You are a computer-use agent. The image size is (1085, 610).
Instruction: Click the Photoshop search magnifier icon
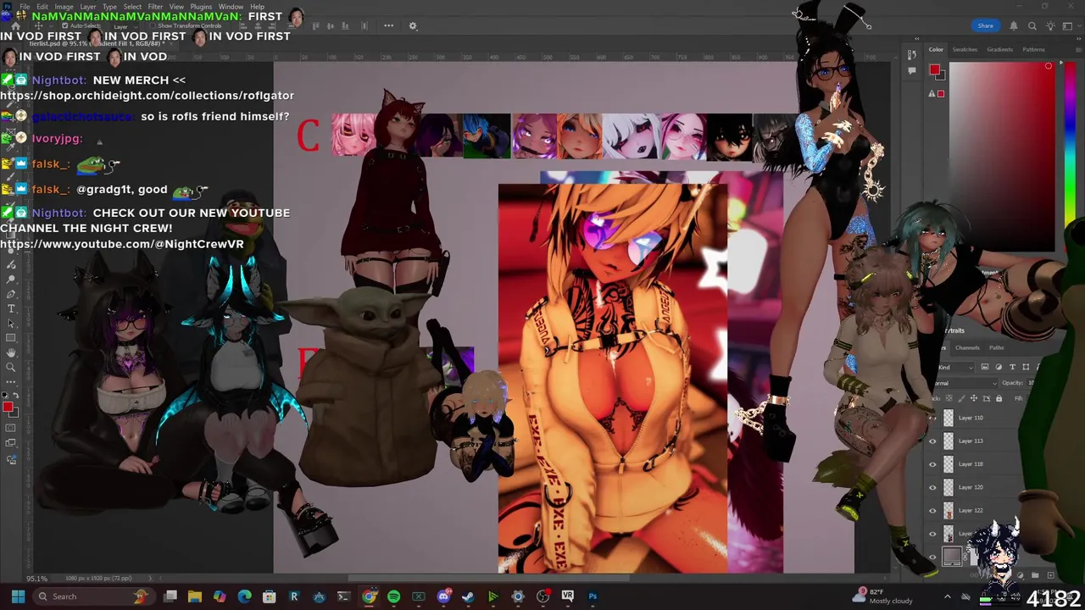tap(1032, 26)
